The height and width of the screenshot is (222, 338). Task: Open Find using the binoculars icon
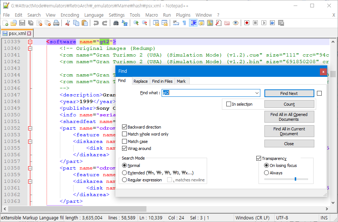pyautogui.click(x=116, y=23)
